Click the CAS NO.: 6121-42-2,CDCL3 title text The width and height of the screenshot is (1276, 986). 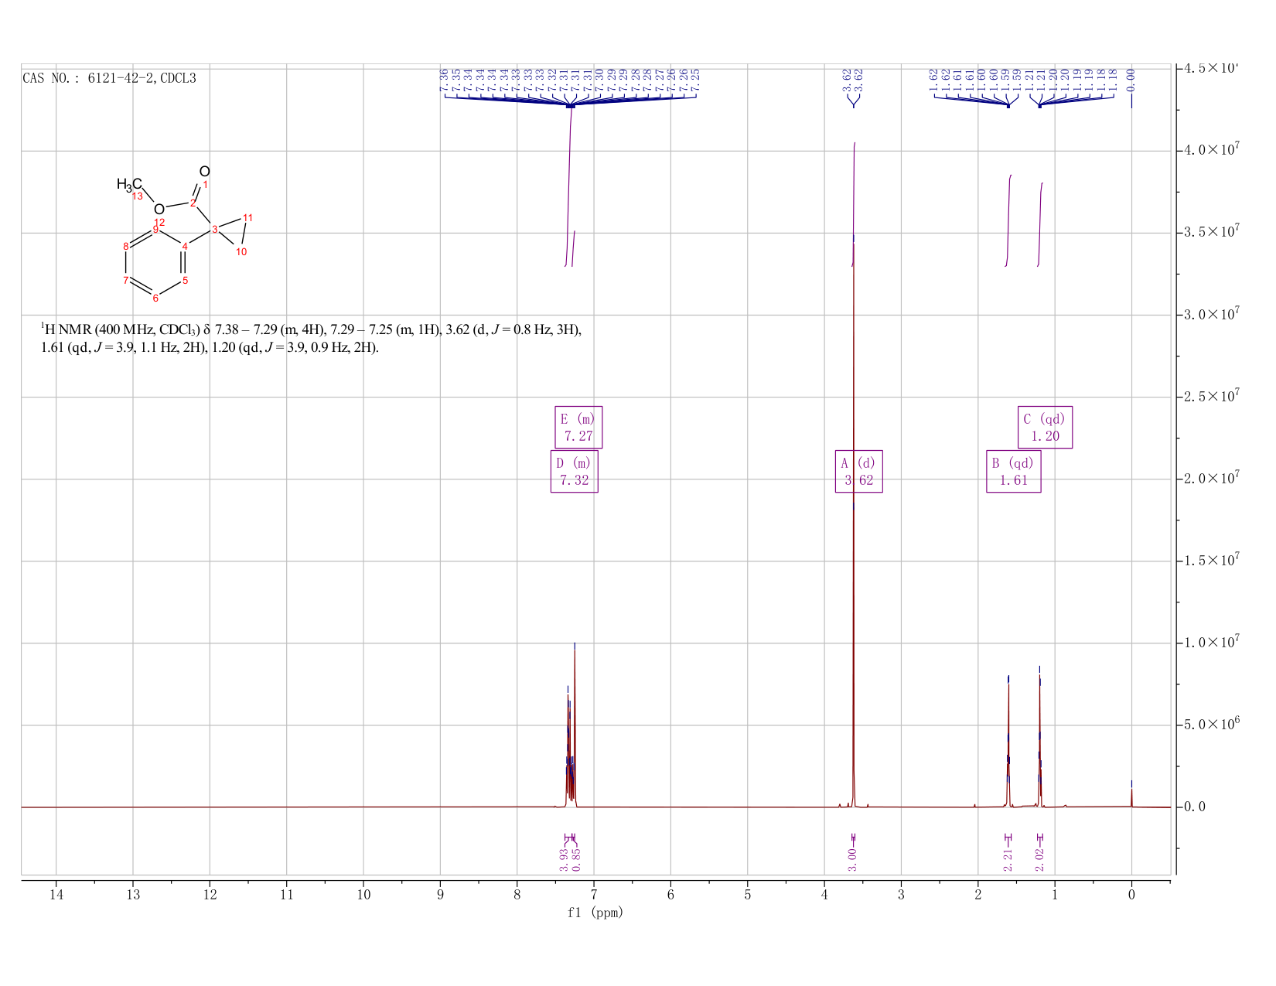coord(109,78)
